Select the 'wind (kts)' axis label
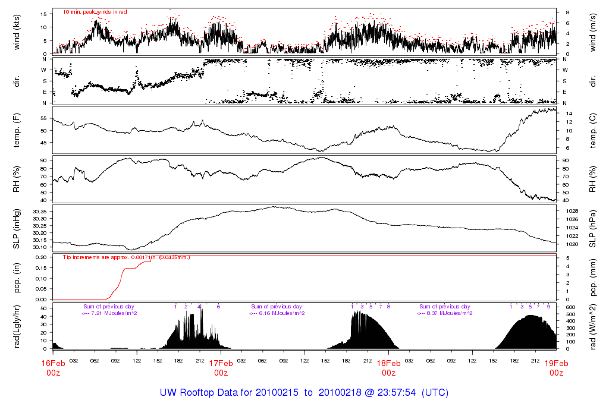The height and width of the screenshot is (416, 609). tap(16, 32)
